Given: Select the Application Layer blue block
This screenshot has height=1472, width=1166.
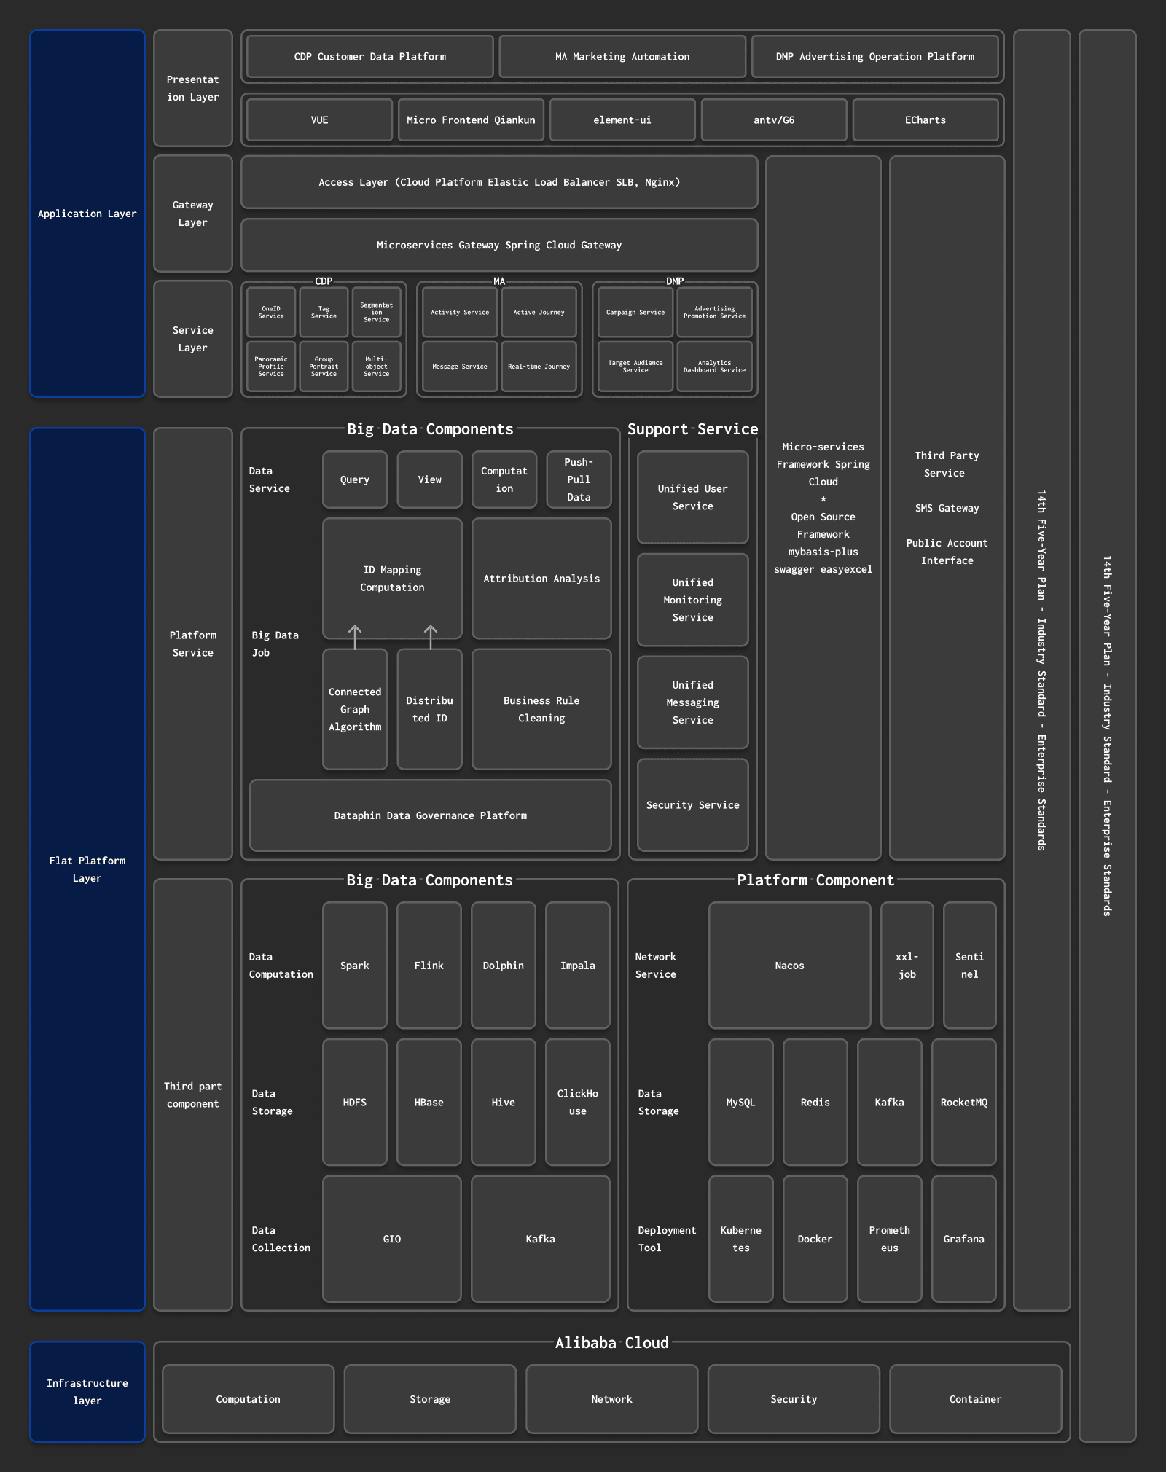Looking at the screenshot, I should pos(87,214).
